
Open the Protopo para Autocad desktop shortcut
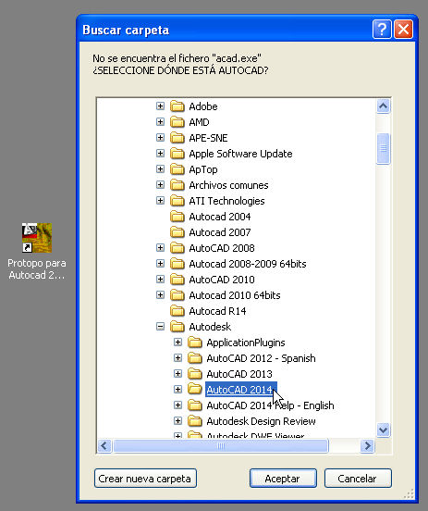click(x=37, y=251)
